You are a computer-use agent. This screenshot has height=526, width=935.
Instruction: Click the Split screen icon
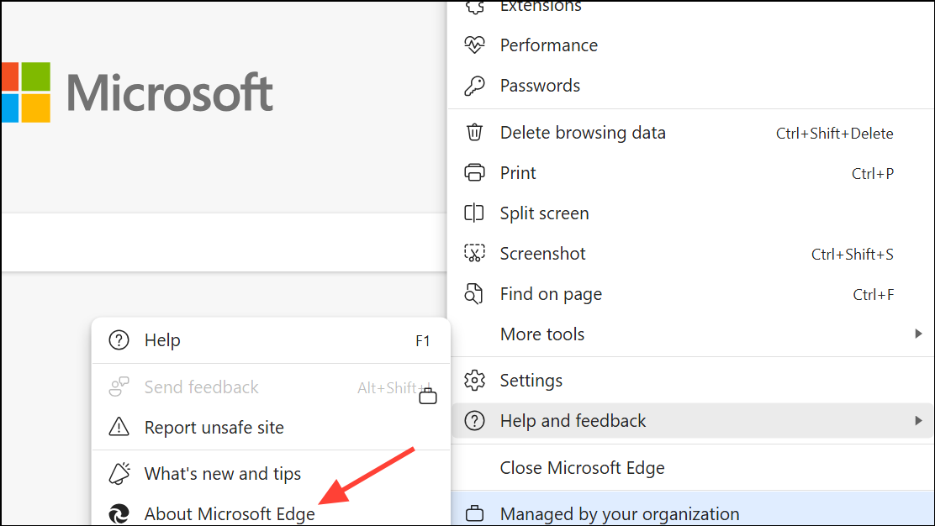[475, 213]
